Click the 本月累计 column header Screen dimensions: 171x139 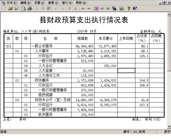click(106, 39)
